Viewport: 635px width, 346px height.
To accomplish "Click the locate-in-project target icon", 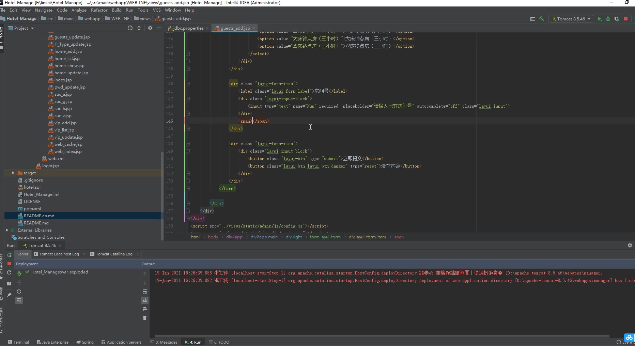I will click(130, 28).
